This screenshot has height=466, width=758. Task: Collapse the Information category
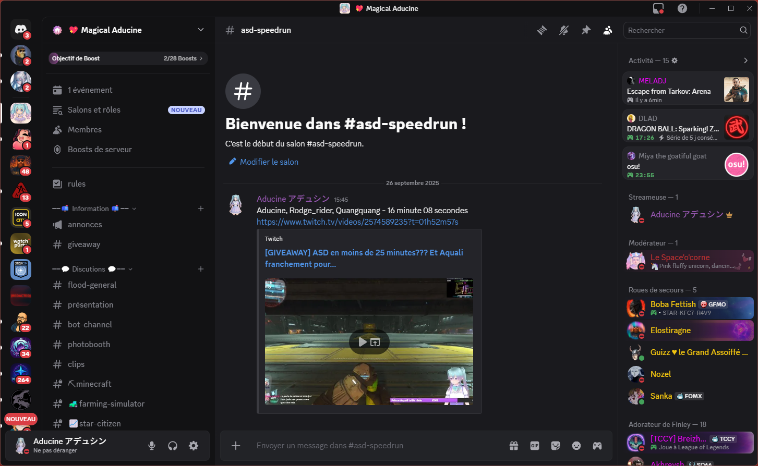pyautogui.click(x=94, y=209)
